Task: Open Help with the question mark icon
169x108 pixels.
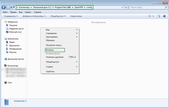Action: (164, 16)
